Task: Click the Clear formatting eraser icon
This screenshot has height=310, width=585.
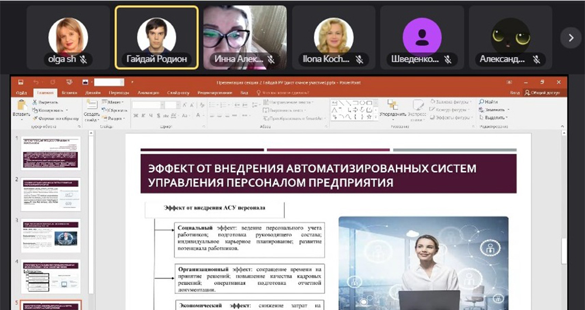Action: pyautogui.click(x=202, y=105)
